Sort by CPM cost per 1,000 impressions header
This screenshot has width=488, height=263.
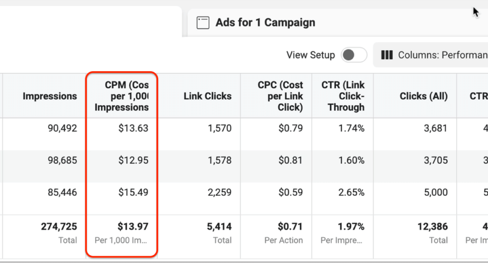[x=122, y=96]
